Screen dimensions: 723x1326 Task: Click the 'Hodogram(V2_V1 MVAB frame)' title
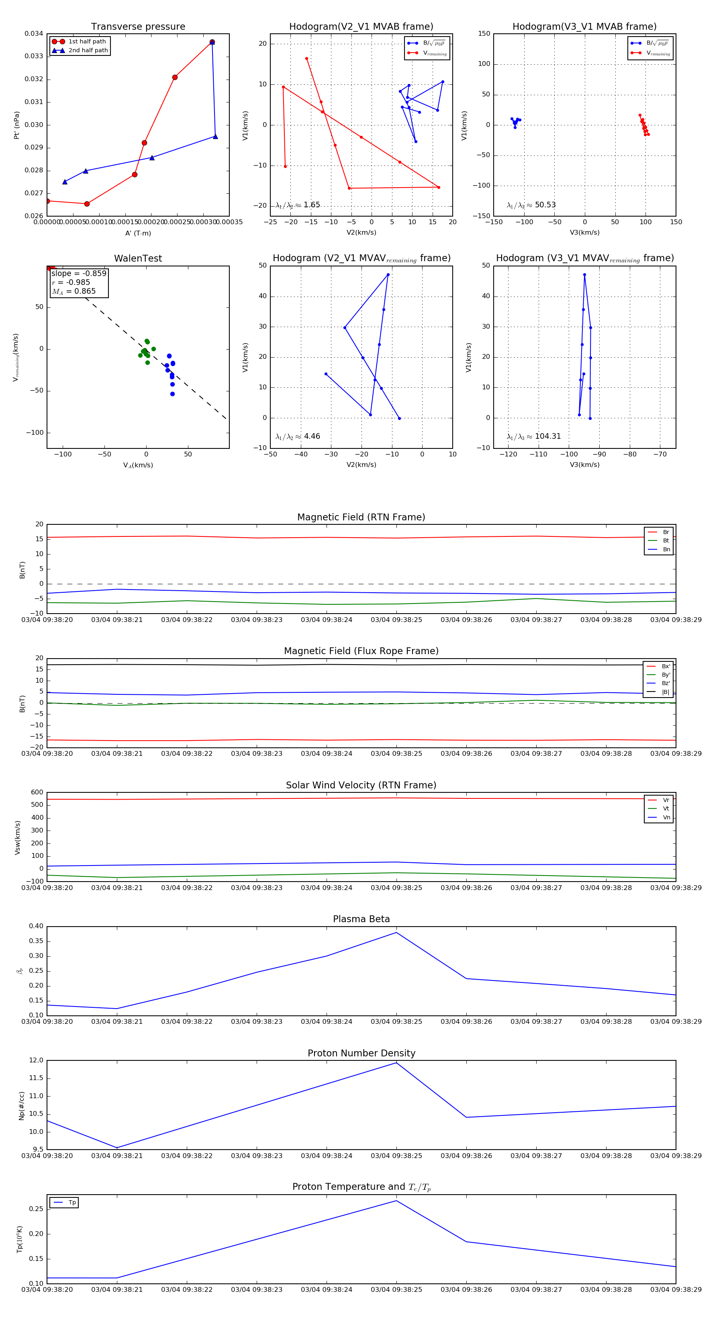[x=361, y=27]
